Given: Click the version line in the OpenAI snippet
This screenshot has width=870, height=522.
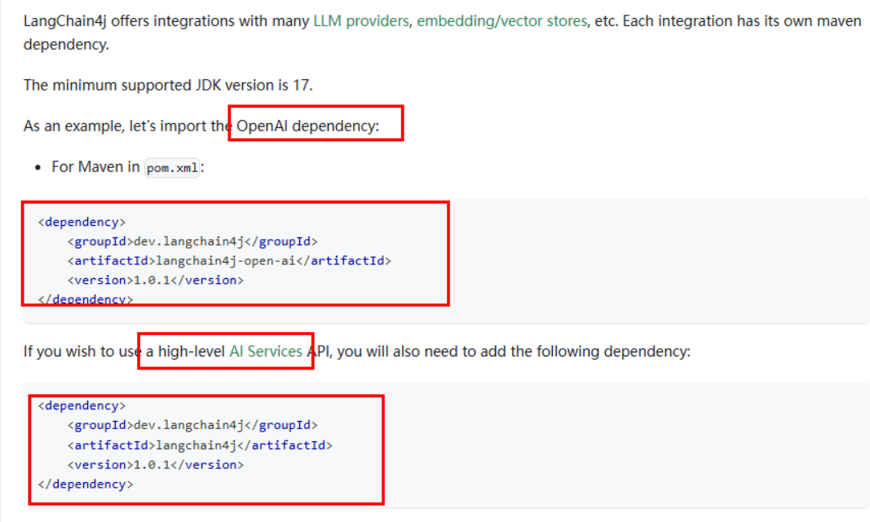Looking at the screenshot, I should 156,281.
